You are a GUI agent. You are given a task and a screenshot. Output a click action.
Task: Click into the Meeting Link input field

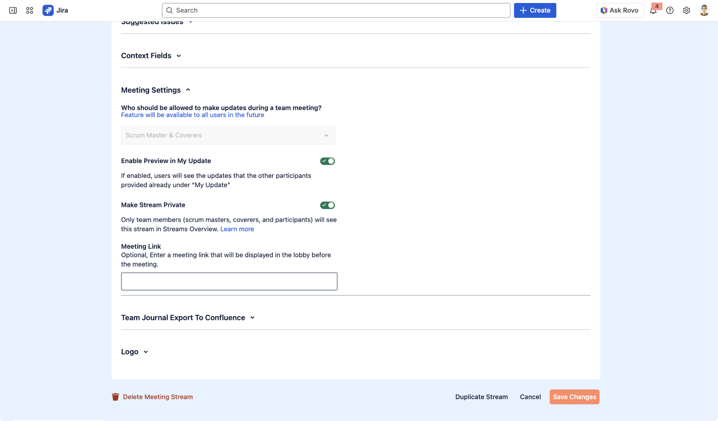229,281
